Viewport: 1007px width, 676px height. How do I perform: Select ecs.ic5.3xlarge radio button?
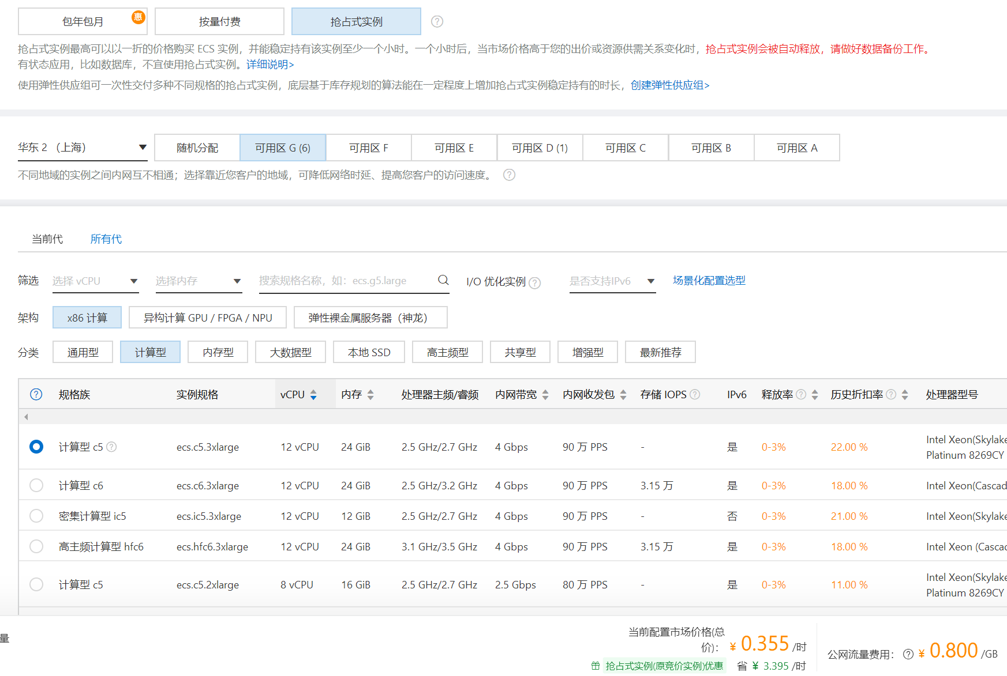(x=36, y=516)
